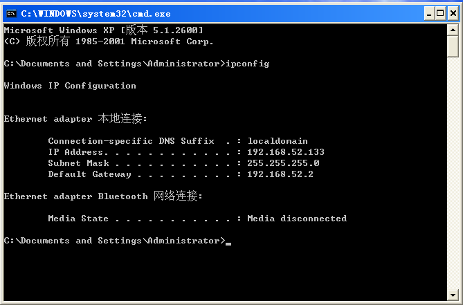
Task: Click the C:\WINDOWS\system32\cmd.exe title text
Action: click(x=96, y=14)
